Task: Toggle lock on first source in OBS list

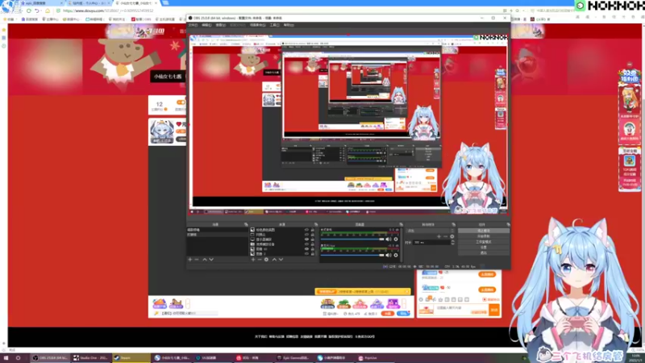Action: click(x=312, y=230)
